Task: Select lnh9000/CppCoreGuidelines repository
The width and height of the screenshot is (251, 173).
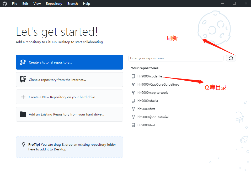Action: 158,85
